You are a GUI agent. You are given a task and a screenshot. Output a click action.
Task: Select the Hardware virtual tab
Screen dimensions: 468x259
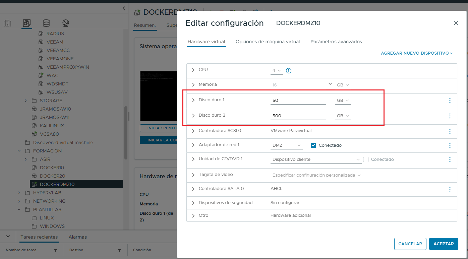(x=206, y=42)
